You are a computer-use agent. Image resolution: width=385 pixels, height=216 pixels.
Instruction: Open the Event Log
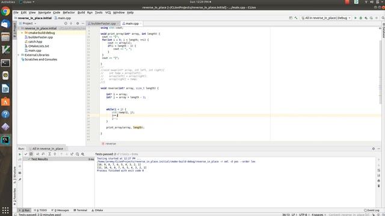click(372, 211)
